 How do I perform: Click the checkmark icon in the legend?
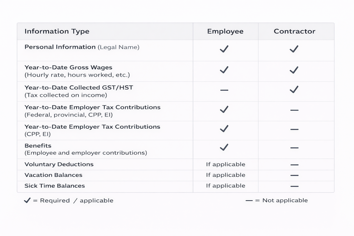click(x=27, y=200)
